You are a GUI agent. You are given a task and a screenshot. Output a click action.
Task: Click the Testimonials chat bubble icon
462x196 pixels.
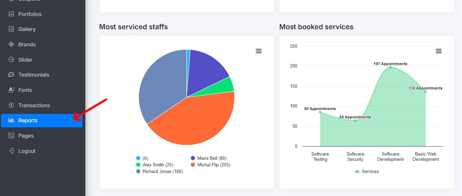(x=11, y=75)
